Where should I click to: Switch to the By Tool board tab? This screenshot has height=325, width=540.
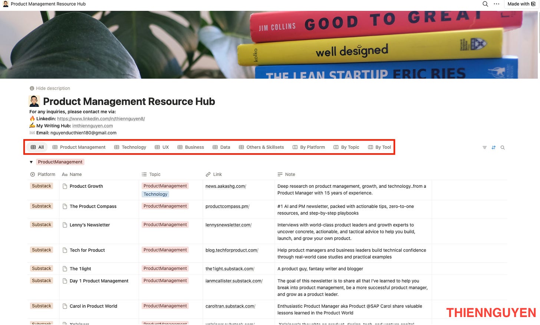click(379, 147)
